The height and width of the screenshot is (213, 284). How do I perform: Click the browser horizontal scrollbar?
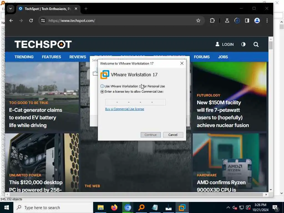pos(136,194)
